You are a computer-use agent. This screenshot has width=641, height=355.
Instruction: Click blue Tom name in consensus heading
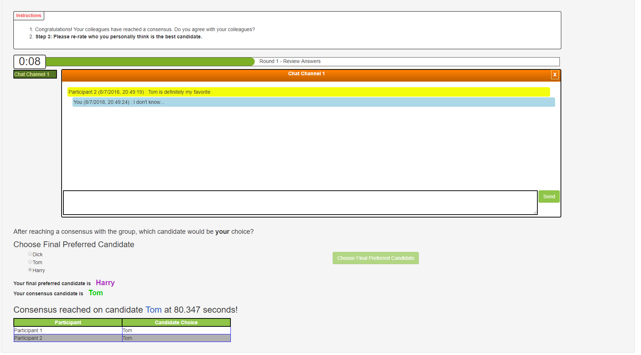153,310
